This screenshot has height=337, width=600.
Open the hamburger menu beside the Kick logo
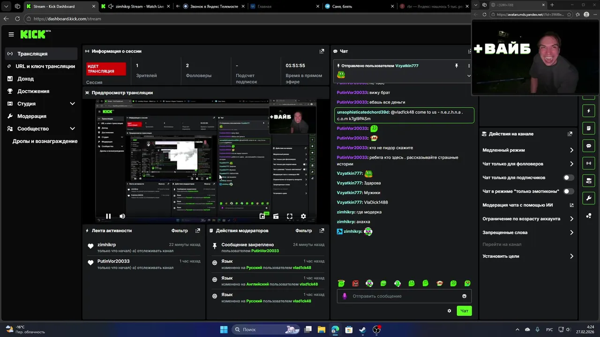click(x=11, y=34)
